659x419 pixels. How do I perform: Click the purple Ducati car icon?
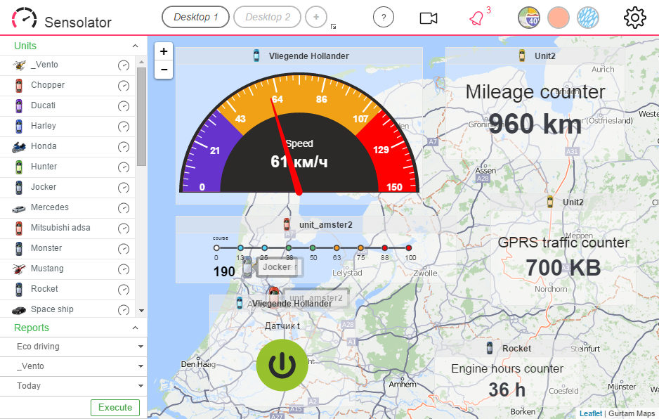tap(19, 106)
